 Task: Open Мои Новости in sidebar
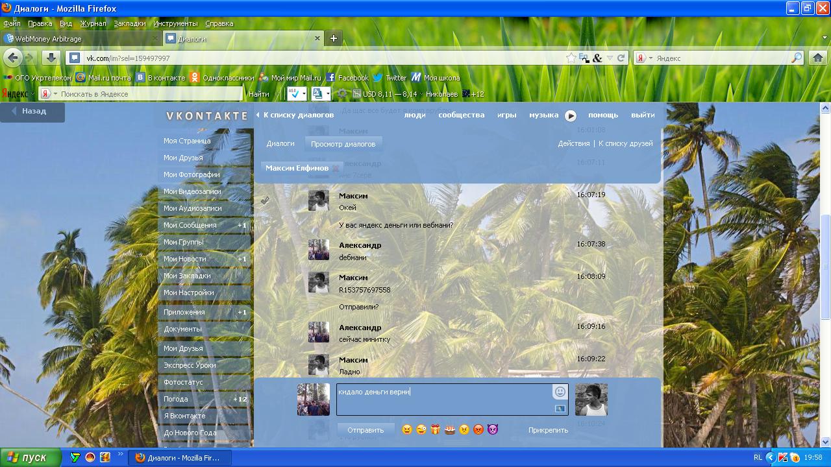pyautogui.click(x=204, y=259)
